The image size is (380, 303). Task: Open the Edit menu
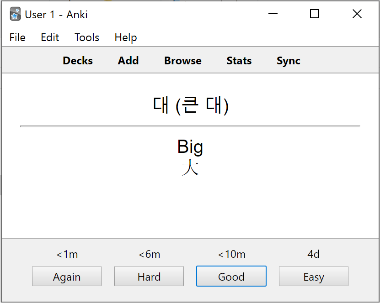coord(50,37)
